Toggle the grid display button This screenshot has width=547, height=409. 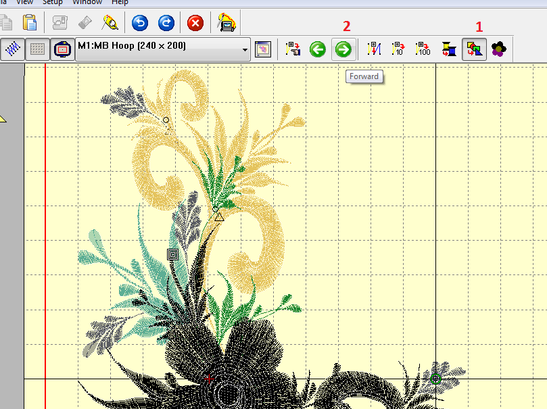(38, 49)
